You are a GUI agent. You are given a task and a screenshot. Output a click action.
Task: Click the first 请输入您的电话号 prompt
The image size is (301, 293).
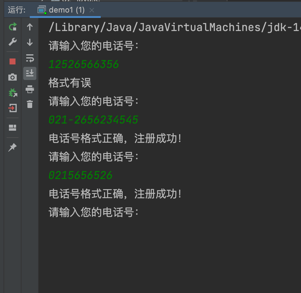(x=94, y=46)
